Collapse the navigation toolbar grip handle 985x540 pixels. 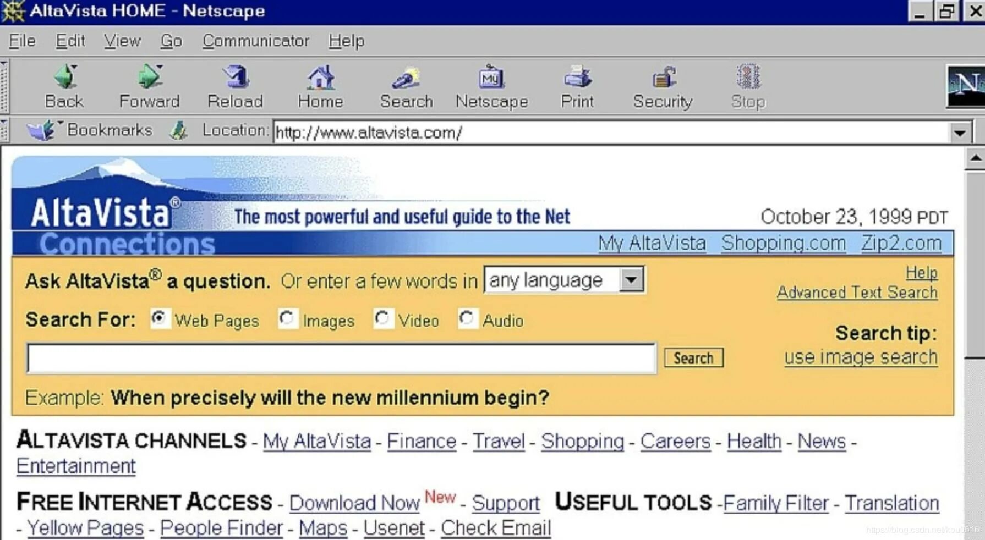pos(4,86)
